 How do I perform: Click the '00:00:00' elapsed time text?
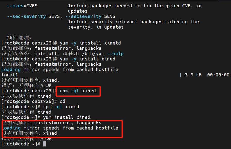218,75
